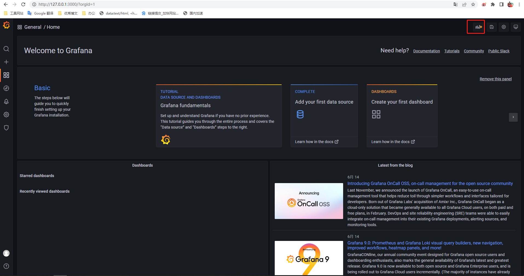This screenshot has height=276, width=524.
Task: Open the 优秀博文 bookmark folder
Action: 68,13
